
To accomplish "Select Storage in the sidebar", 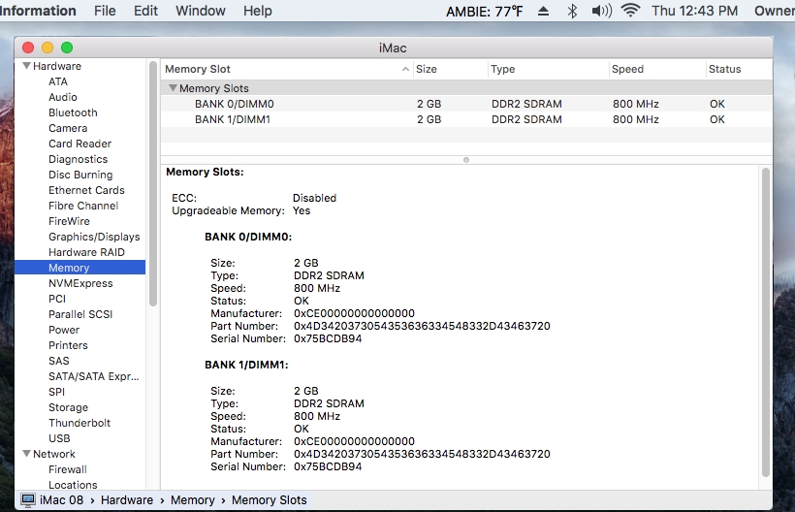I will point(69,407).
